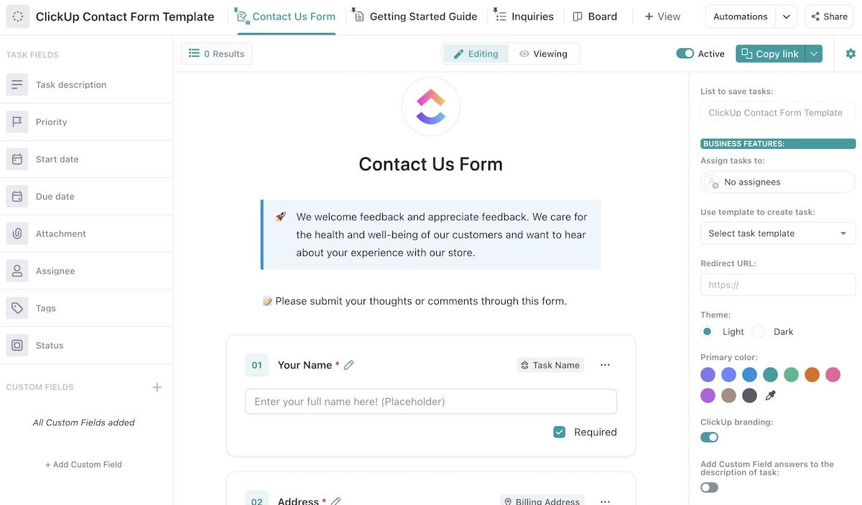Click the Attachment field icon
The width and height of the screenshot is (862, 505).
[17, 233]
